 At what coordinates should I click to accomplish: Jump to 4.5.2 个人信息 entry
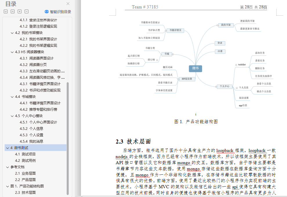31,129
